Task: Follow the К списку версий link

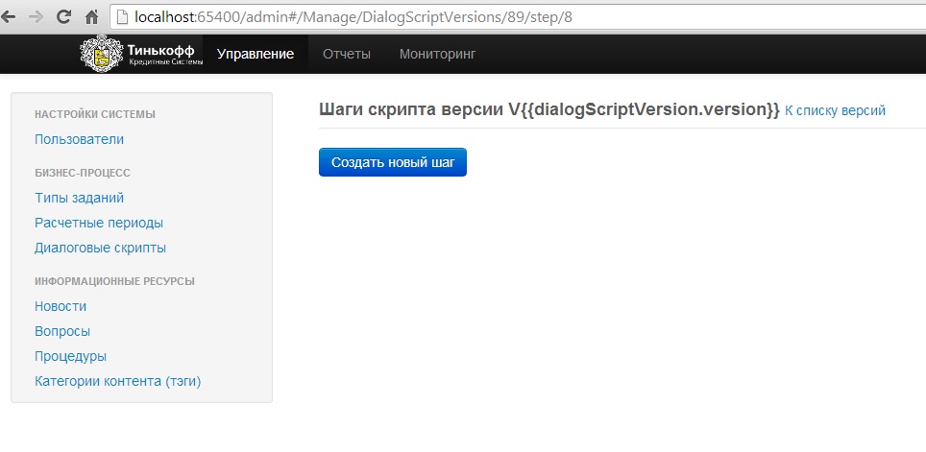Action: coord(835,110)
